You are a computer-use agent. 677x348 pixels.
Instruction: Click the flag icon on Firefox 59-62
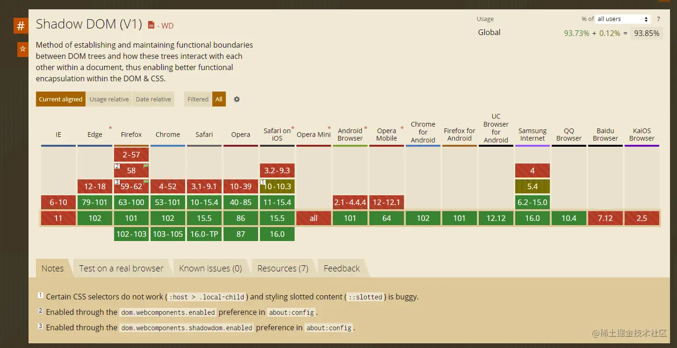click(146, 182)
